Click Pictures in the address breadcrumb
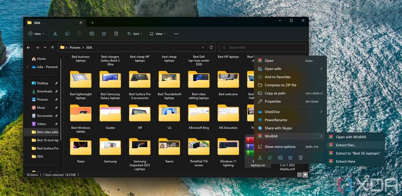This screenshot has height=196, width=402. pyautogui.click(x=75, y=47)
